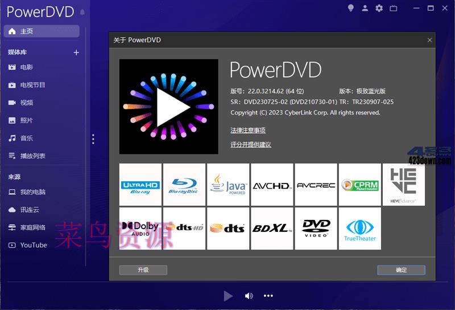Click the notification bell beside PowerDVD logo
Viewport: 455px width, 310px height.
click(82, 12)
